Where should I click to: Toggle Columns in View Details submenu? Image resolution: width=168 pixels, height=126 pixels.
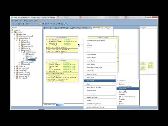[128, 94]
